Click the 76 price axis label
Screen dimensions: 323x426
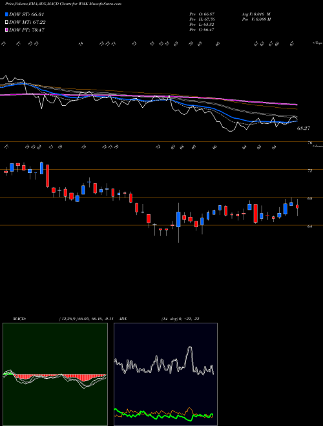pyautogui.click(x=310, y=143)
